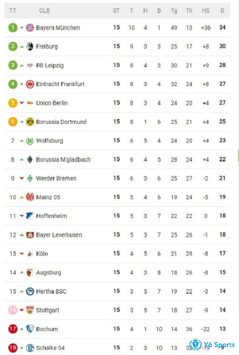Click the Eintracht Frankfurt club crest
This screenshot has height=355, width=239.
30,84
